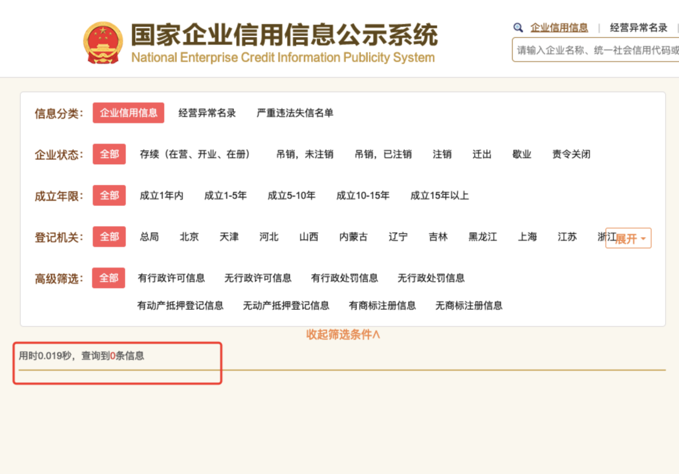The width and height of the screenshot is (679, 474).
Task: Choose 天津 registration authority
Action: pos(229,237)
